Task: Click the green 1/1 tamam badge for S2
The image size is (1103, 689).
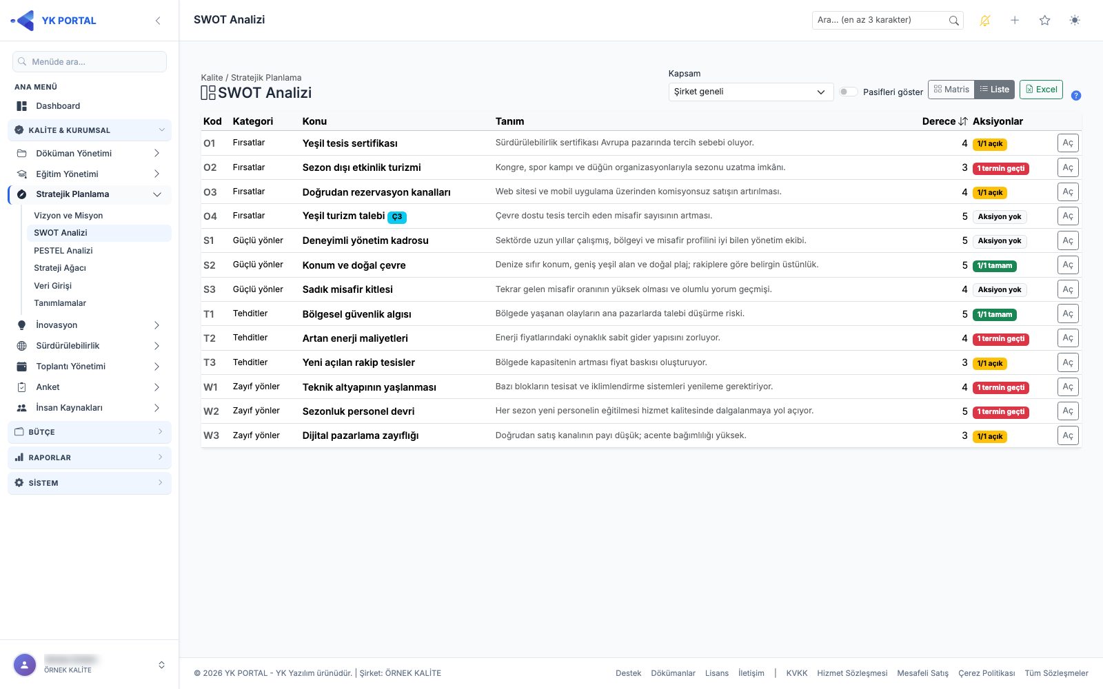Action: pos(995,266)
